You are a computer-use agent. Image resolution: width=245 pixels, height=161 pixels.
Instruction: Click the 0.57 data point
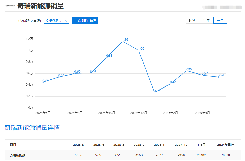[x=202, y=75]
